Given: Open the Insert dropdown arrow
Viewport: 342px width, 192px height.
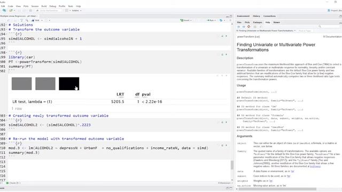Looking at the screenshot, I should click(191, 20).
